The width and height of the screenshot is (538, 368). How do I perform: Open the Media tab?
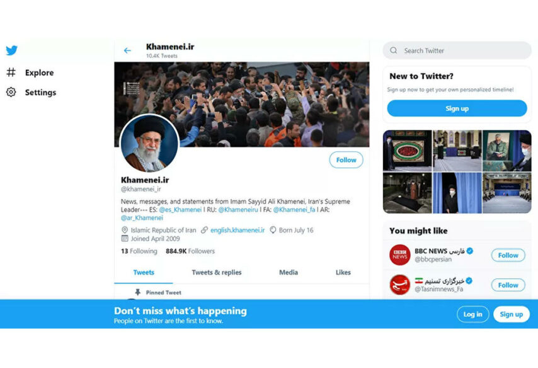point(289,272)
